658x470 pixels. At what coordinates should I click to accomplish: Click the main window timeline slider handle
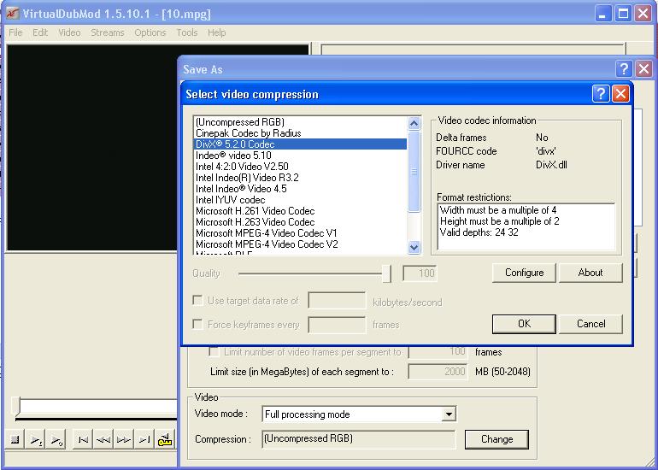click(16, 406)
